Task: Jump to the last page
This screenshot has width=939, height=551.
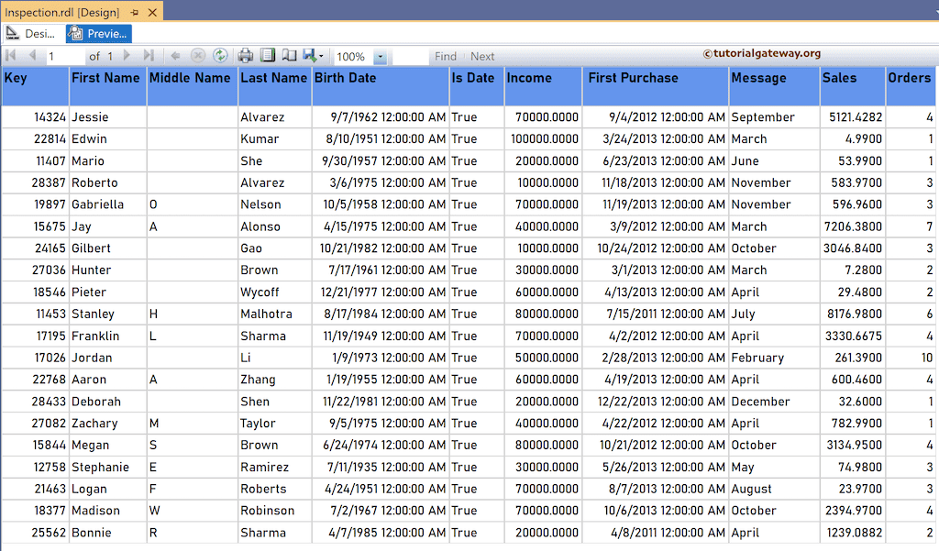Action: (148, 56)
